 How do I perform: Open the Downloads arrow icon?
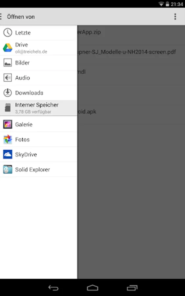click(x=8, y=93)
